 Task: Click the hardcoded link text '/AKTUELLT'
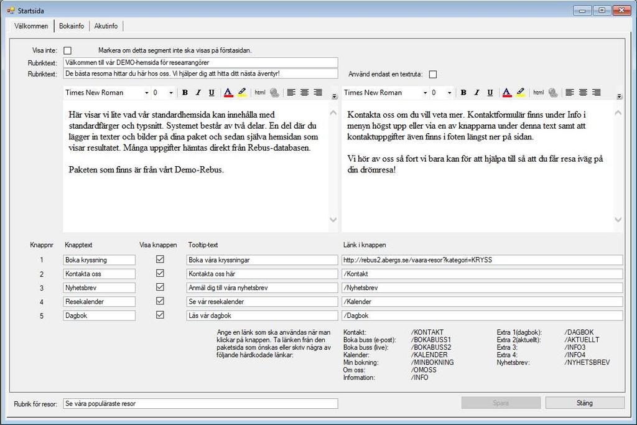click(582, 340)
